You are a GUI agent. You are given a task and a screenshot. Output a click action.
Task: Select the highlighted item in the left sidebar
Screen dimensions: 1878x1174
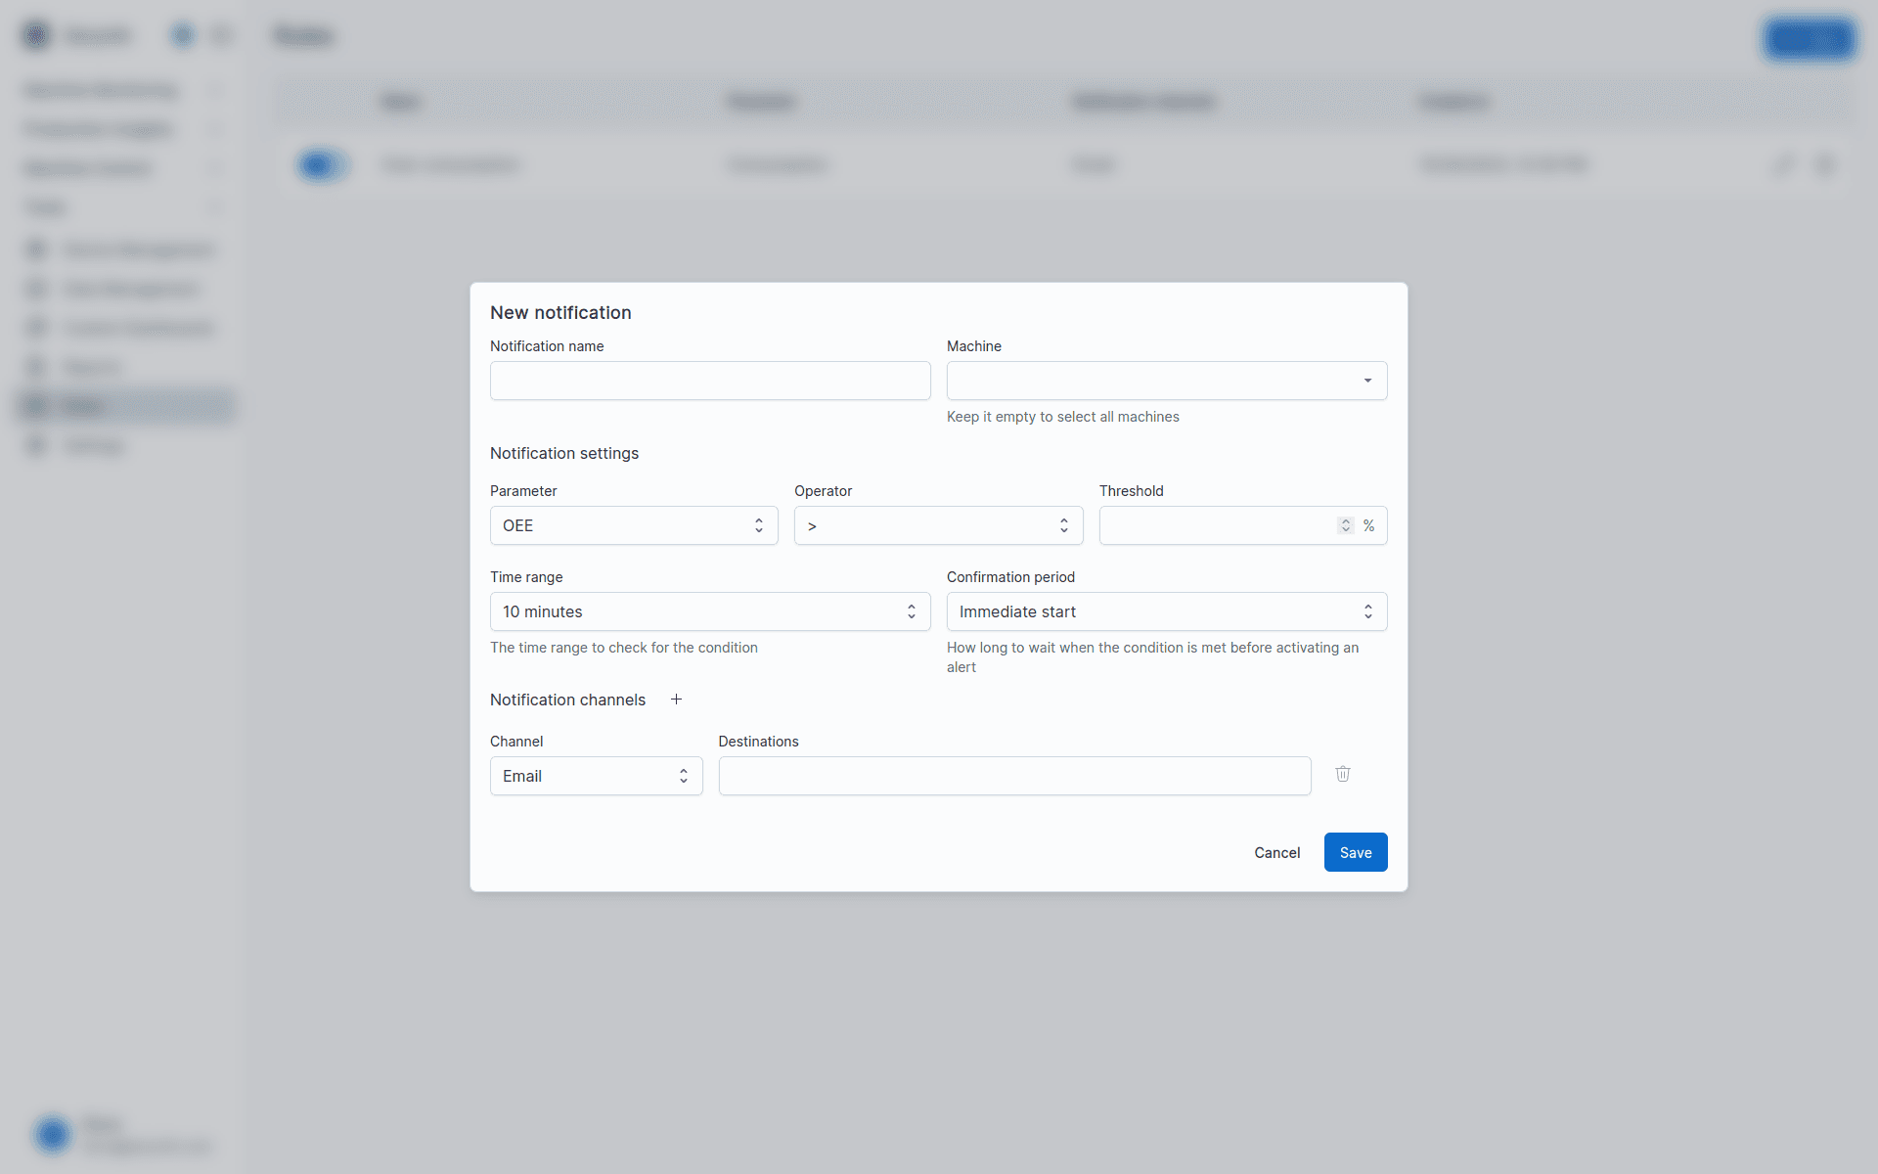click(127, 406)
